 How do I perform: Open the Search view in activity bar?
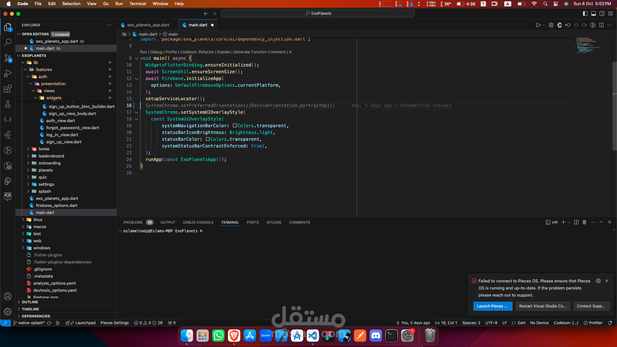click(8, 42)
